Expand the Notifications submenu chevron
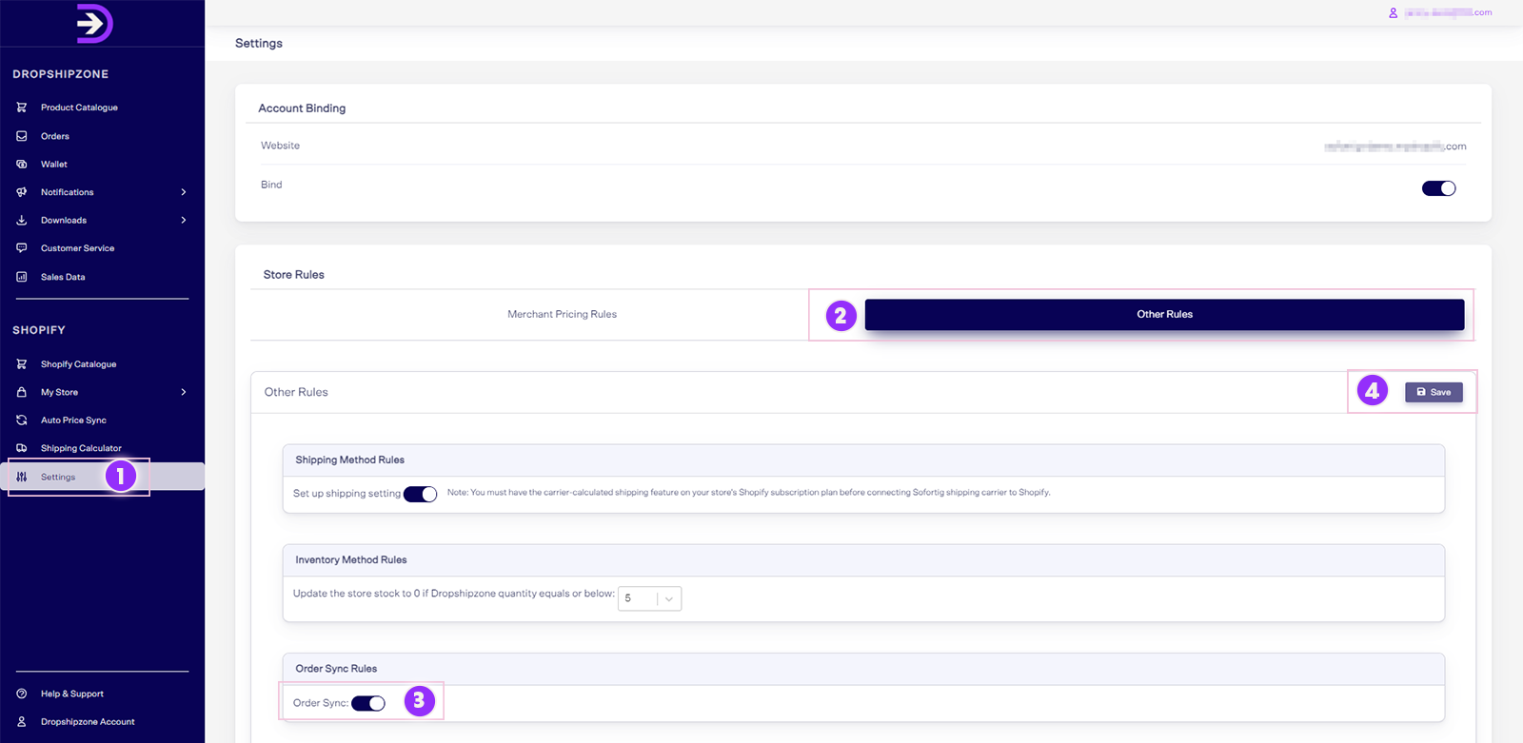 click(184, 192)
